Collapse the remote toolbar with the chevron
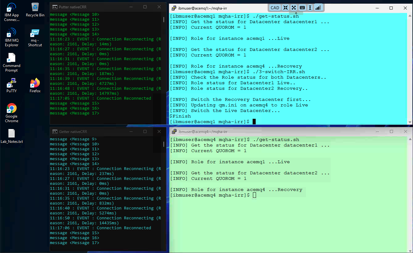The image size is (413, 253). (x=296, y=13)
